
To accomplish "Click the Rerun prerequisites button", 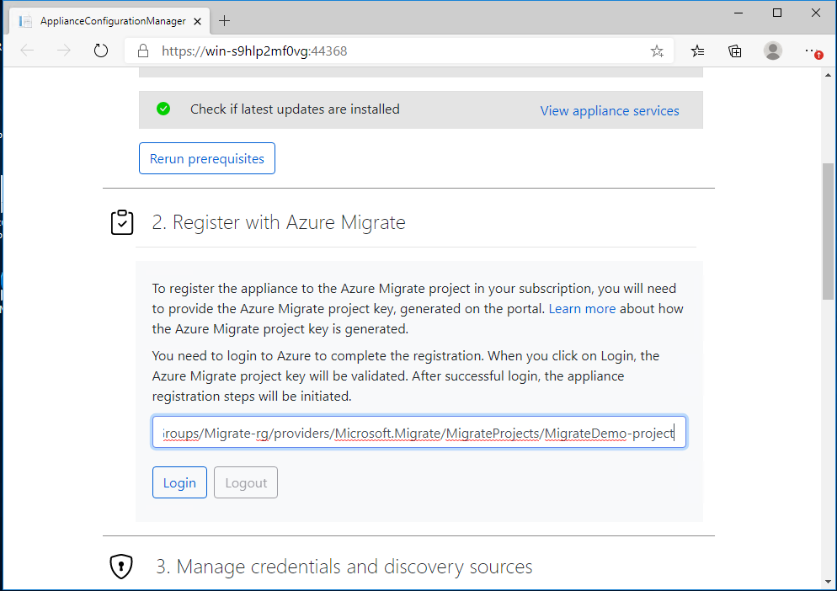I will click(x=206, y=157).
